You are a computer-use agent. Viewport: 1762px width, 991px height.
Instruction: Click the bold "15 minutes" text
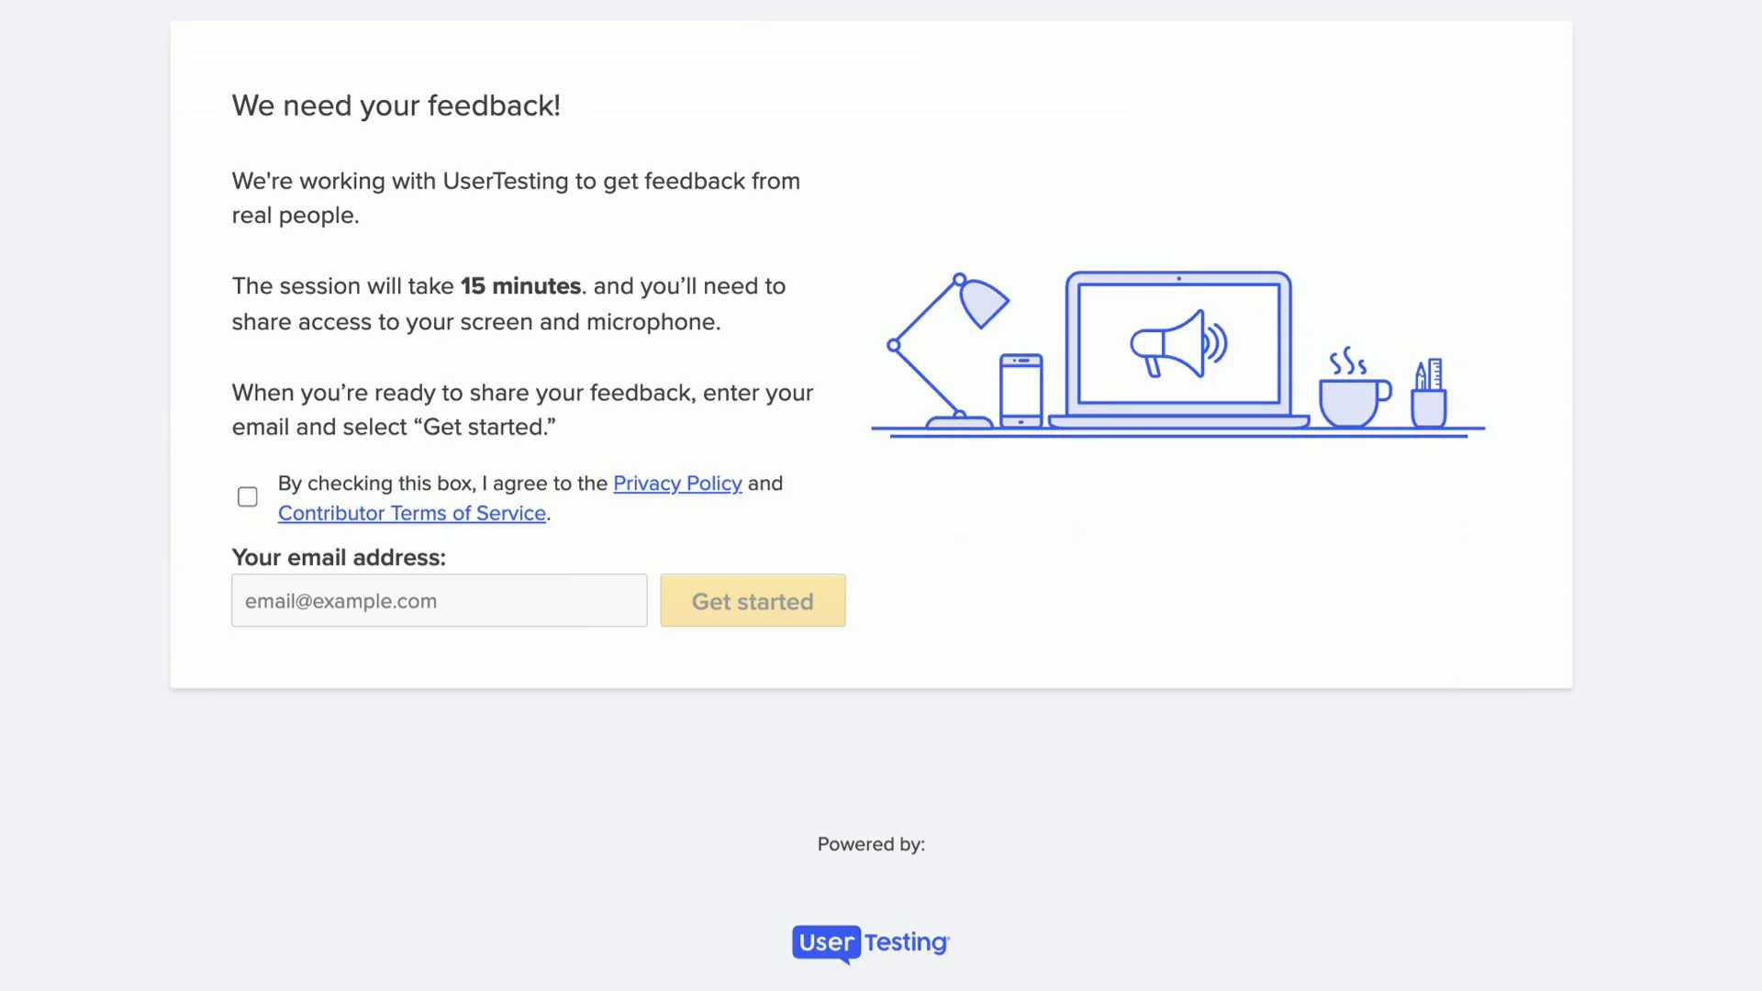(520, 286)
